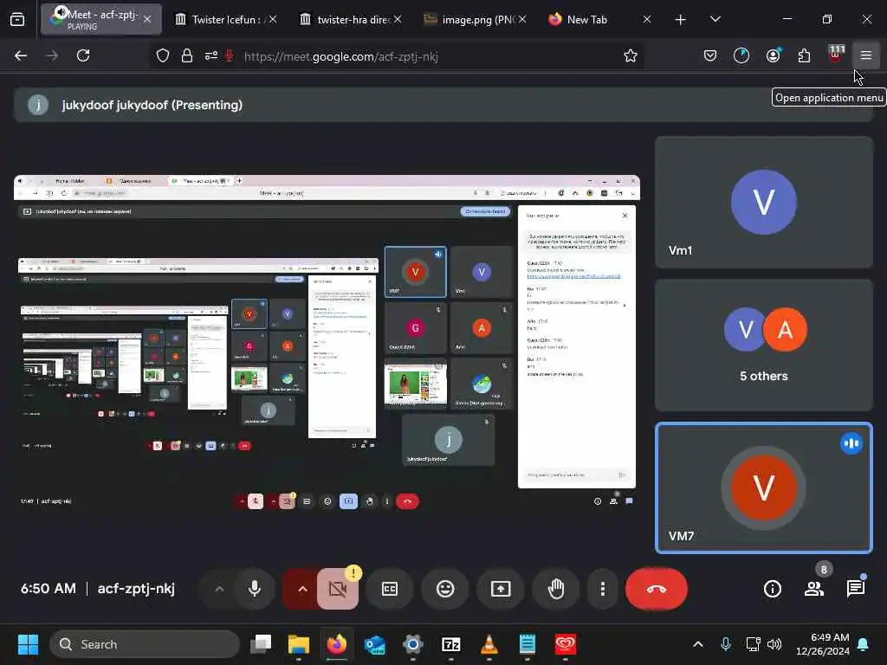This screenshot has width=887, height=665.
Task: Reload the current page
Action: (83, 55)
